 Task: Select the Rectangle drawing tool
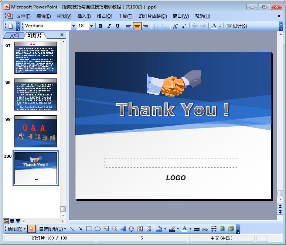pyautogui.click(x=89, y=229)
